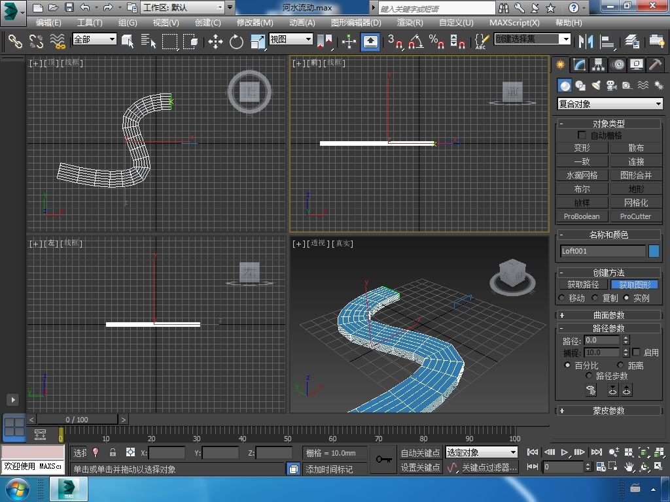
Task: Open Select by Name list
Action: pos(149,41)
